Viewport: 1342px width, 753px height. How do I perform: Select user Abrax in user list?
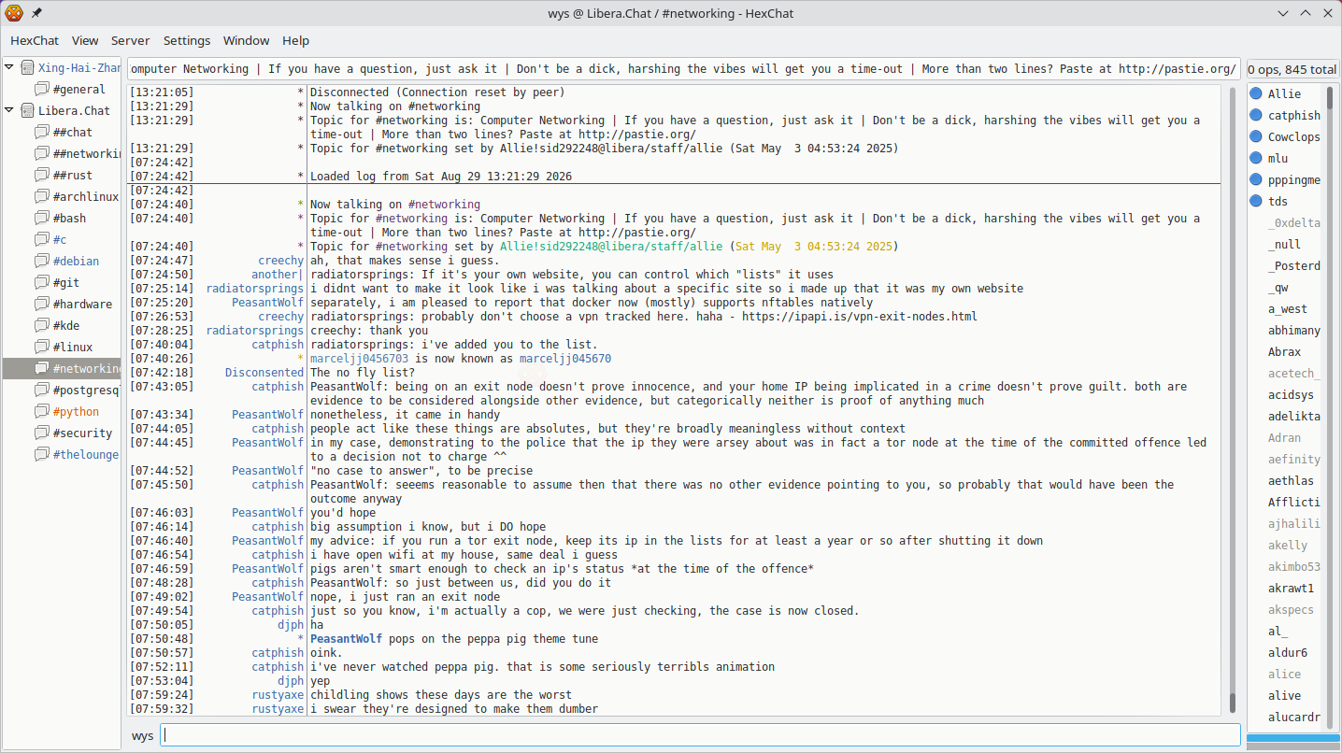point(1284,352)
